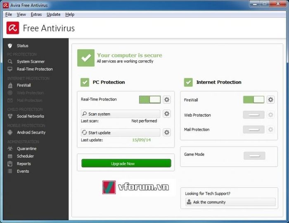Toggle the Mail Protection switch
Screen dimensions: 289x223
coord(254,129)
